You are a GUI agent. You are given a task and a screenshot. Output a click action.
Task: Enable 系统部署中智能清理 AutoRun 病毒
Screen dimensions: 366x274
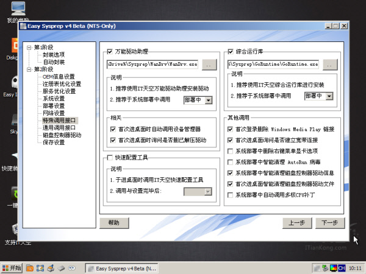(x=230, y=162)
